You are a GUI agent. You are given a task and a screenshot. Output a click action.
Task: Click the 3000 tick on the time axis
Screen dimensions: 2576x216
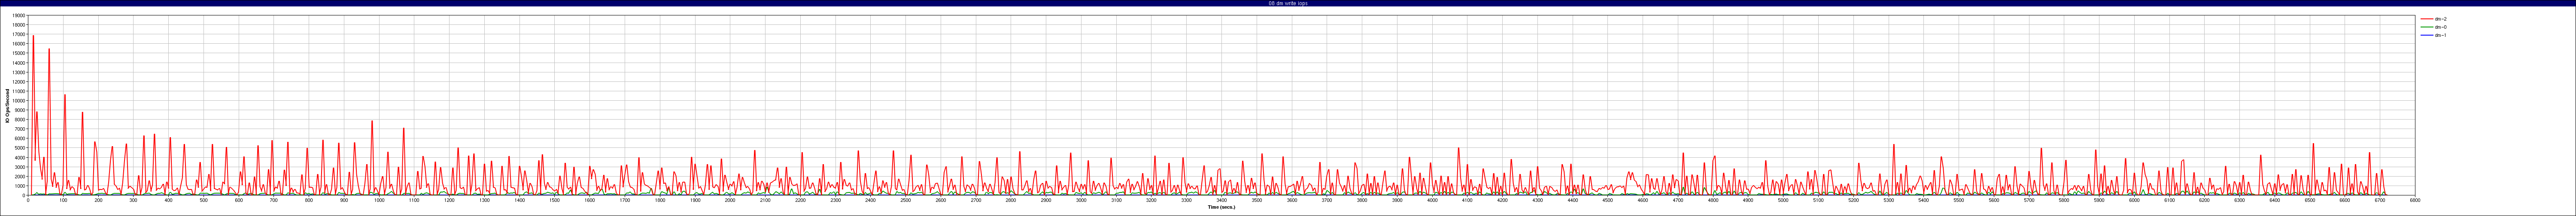[x=1081, y=200]
